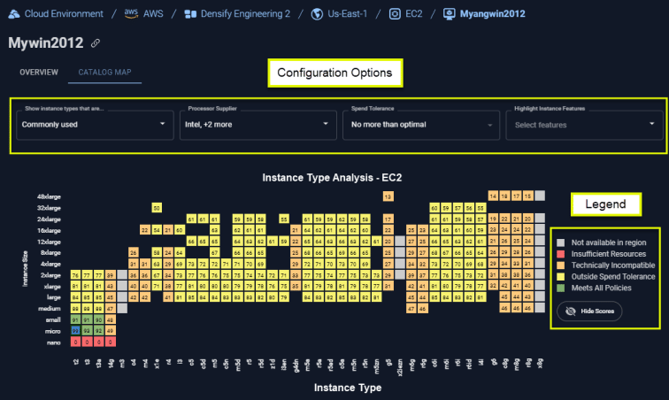The image size is (669, 400).
Task: Copy link icon next to Mywin2012
Action: 96,43
